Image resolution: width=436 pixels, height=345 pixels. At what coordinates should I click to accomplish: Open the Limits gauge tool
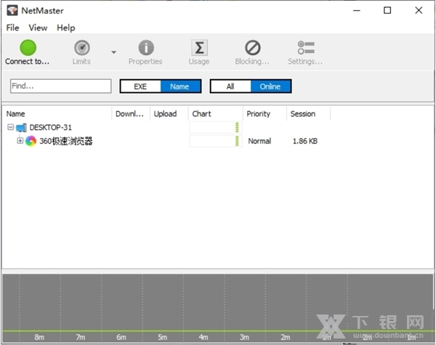[x=81, y=52]
